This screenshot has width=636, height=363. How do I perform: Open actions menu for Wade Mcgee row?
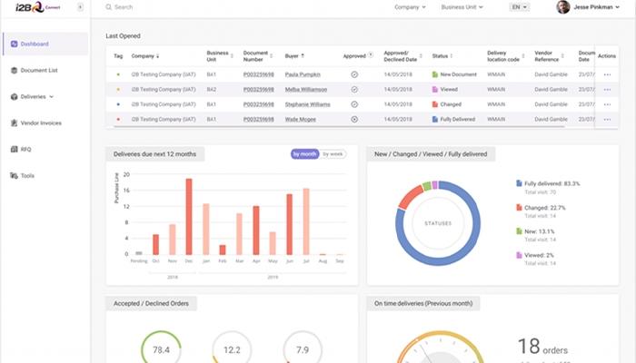607,120
